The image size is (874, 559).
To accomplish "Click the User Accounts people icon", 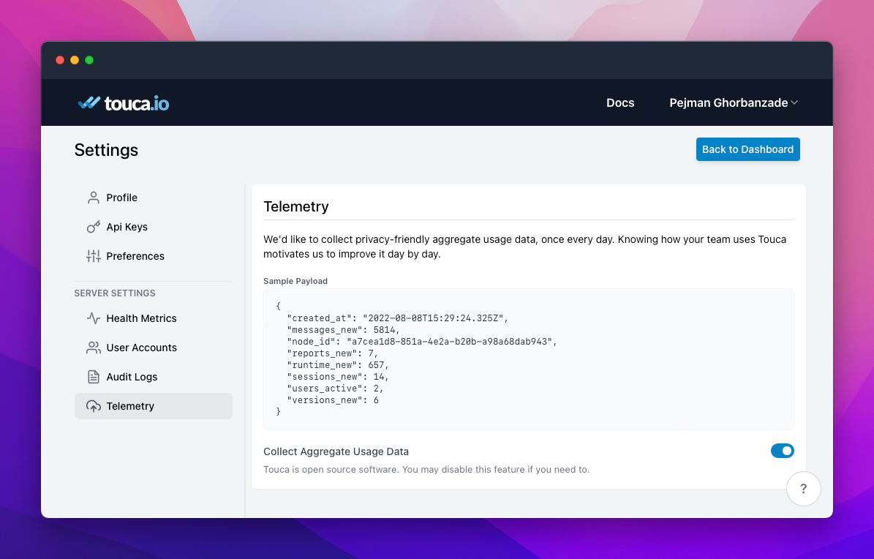I will [93, 348].
